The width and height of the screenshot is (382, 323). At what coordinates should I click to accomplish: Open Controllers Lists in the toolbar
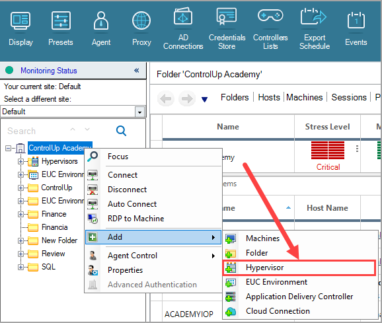pyautogui.click(x=270, y=28)
